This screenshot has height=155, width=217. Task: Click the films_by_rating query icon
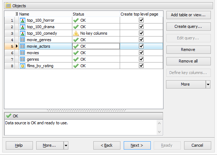[22, 66]
